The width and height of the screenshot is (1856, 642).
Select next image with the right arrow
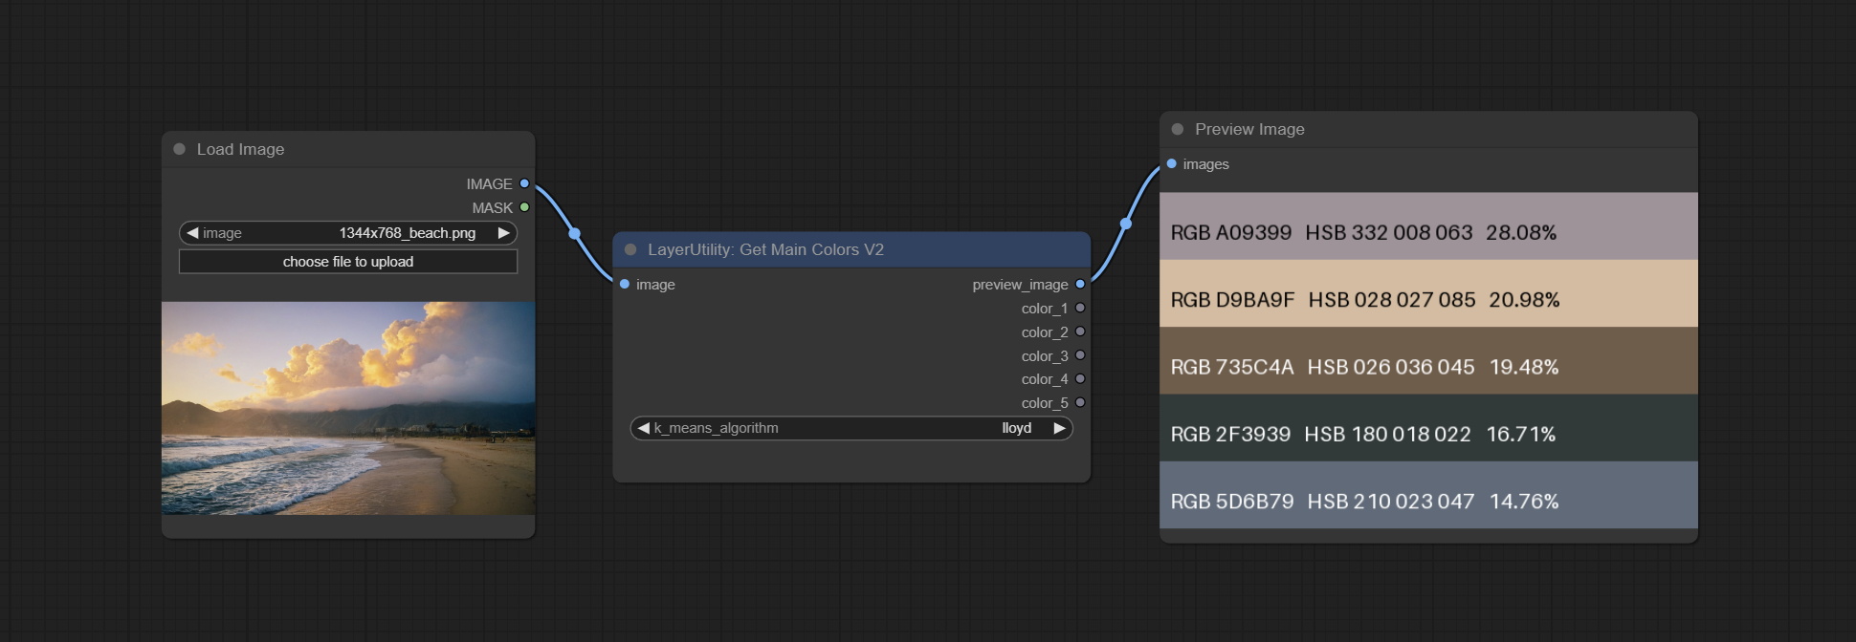503,233
